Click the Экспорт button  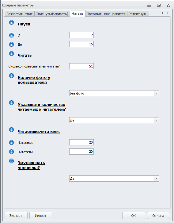pos(16,216)
